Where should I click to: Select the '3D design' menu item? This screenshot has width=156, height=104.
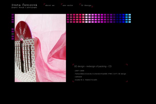(86, 5)
